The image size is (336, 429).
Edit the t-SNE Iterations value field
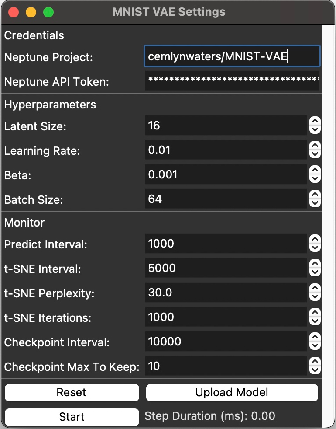[x=226, y=317]
